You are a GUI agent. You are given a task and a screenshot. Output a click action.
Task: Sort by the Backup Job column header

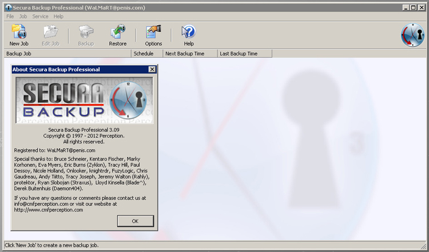(67, 54)
